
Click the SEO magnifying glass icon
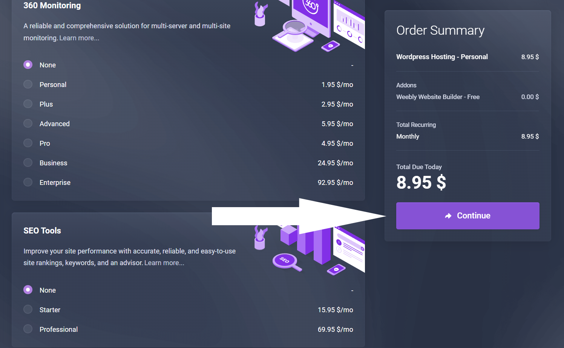pos(286,261)
